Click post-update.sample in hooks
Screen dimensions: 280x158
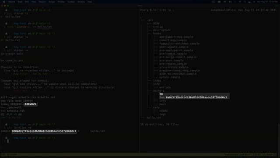(x=174, y=47)
